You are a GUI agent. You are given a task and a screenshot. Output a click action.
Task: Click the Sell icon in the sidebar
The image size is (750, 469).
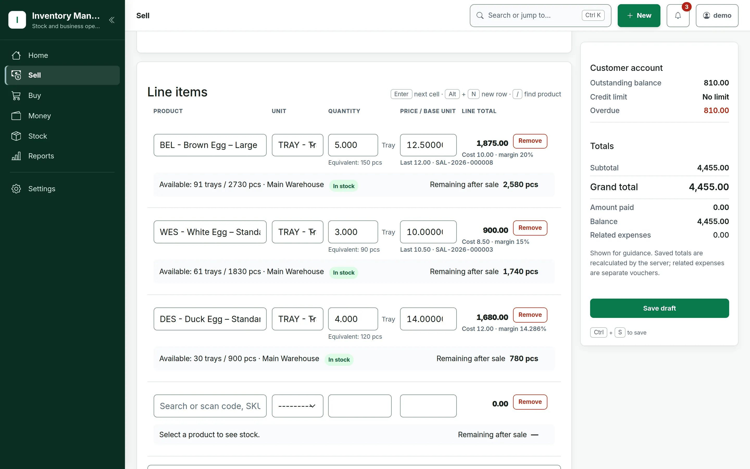point(16,75)
